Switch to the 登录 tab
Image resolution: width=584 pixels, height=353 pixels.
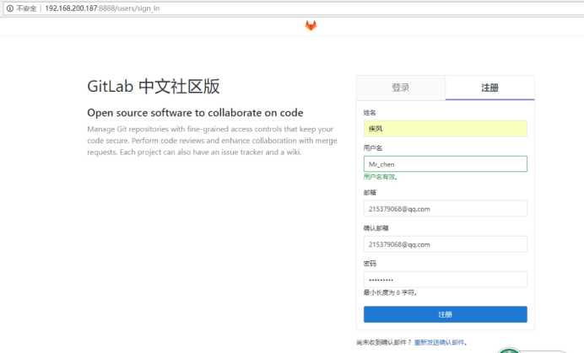click(401, 88)
